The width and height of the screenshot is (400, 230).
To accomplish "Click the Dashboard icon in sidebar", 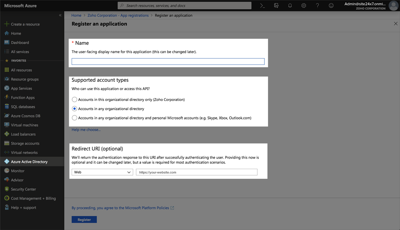I will pos(7,42).
